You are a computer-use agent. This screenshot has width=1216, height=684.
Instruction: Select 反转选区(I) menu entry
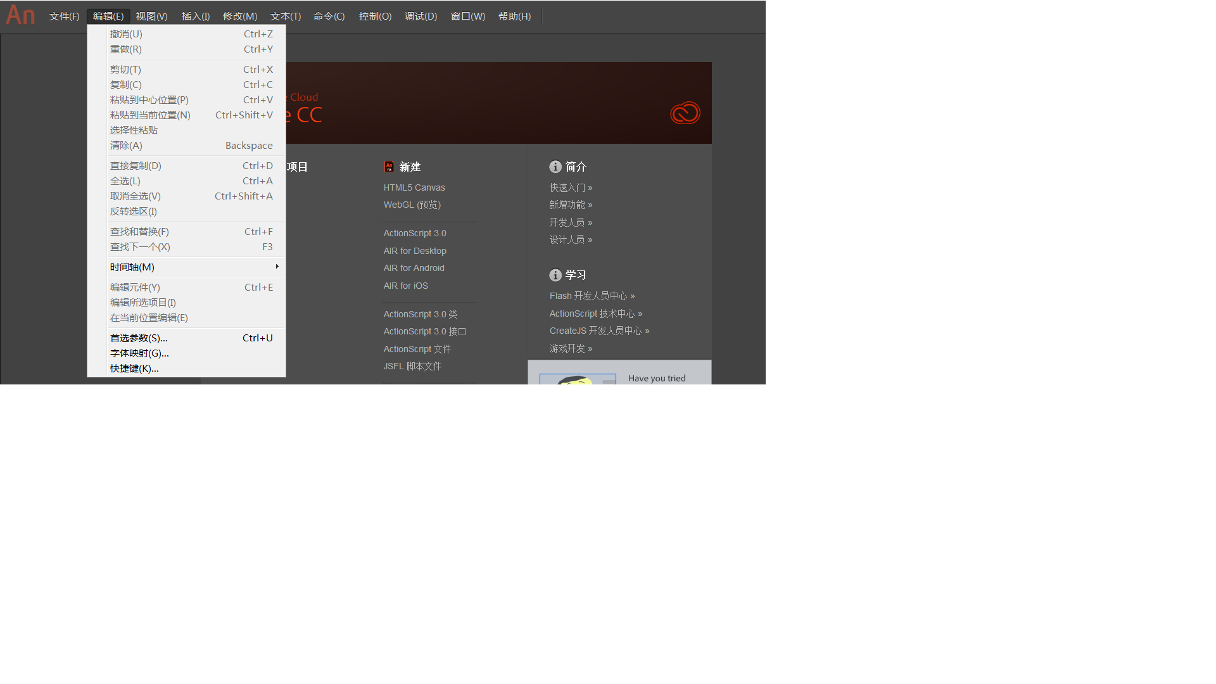(x=186, y=212)
